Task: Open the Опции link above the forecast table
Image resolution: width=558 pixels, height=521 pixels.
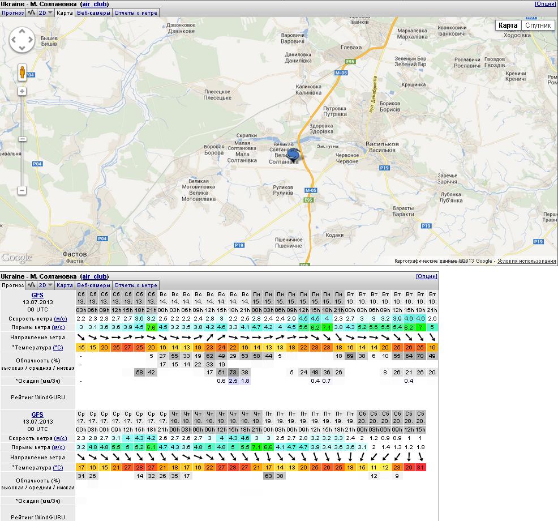Action: pyautogui.click(x=426, y=276)
